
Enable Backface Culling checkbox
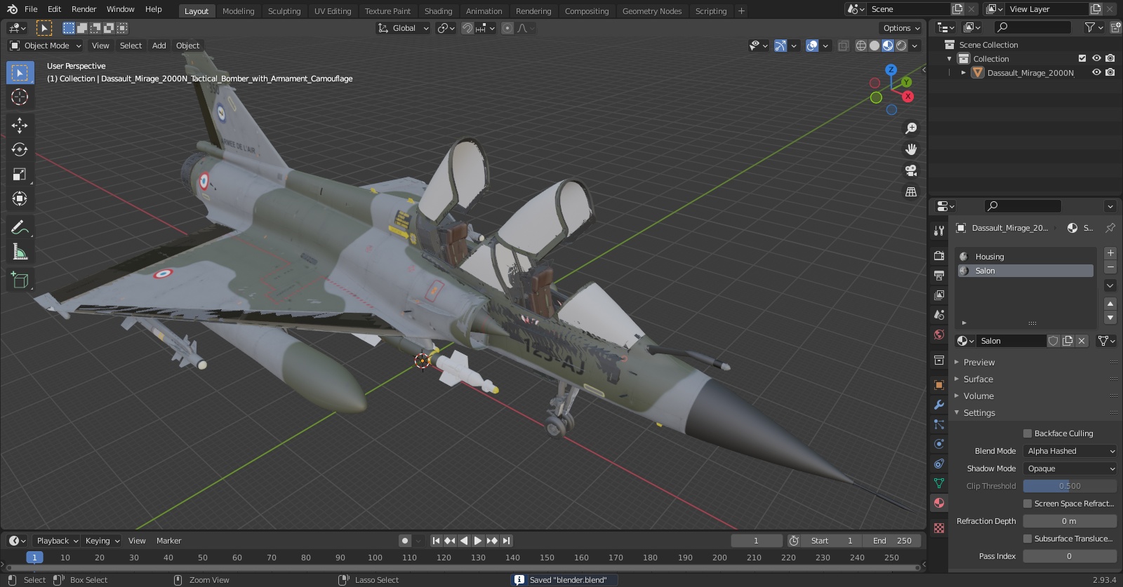click(1028, 433)
